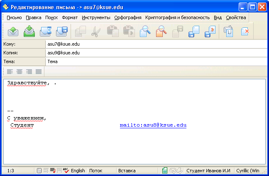Open Find and Replace with the orange magnifier icon
The image size is (269, 176).
coord(161,32)
